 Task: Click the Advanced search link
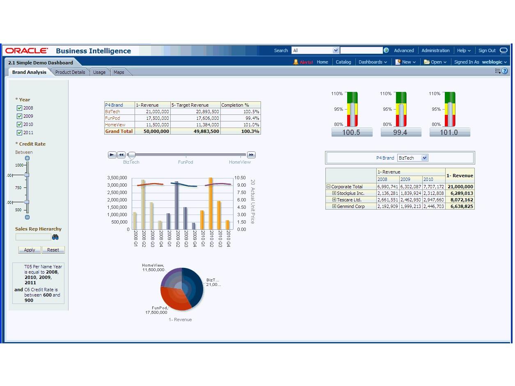[404, 50]
